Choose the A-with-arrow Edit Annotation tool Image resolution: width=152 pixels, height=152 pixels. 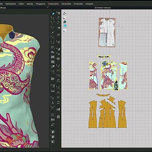tap(53, 98)
